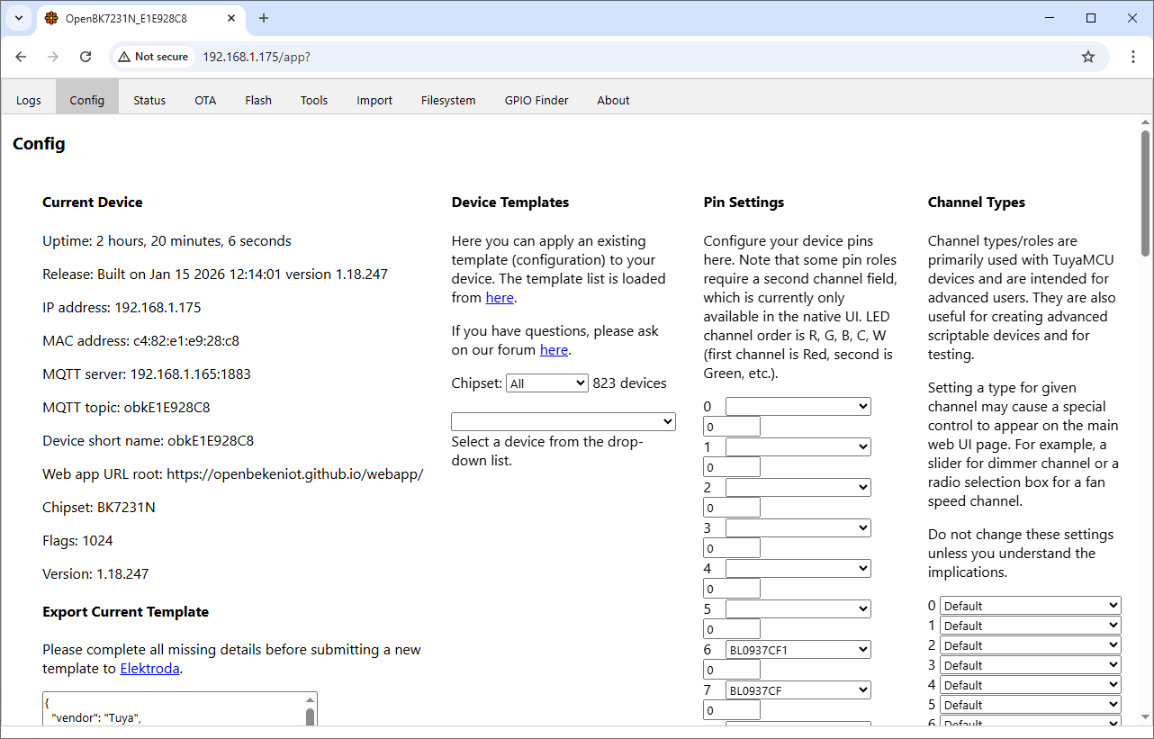The height and width of the screenshot is (739, 1154).
Task: Reload the page with the refresh icon
Action: [x=86, y=57]
